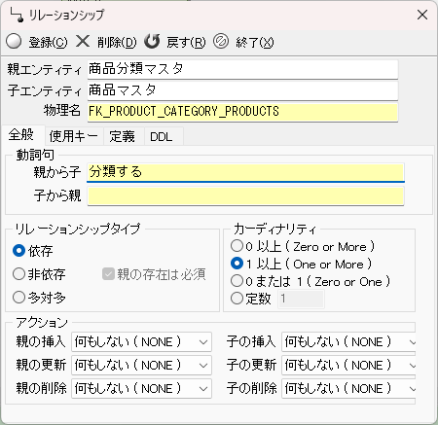438x425 pixels.
Task: Open the 親の削除 action dropdown
Action: click(141, 388)
